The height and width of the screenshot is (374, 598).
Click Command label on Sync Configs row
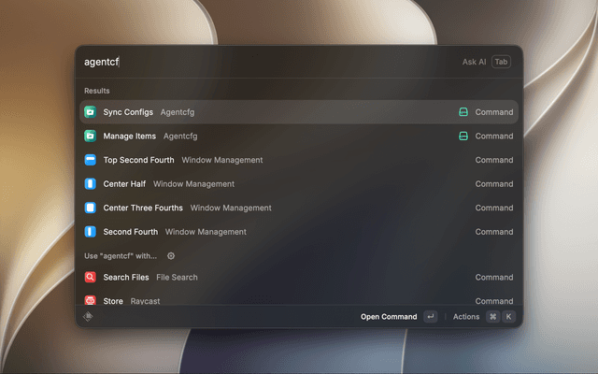(494, 112)
